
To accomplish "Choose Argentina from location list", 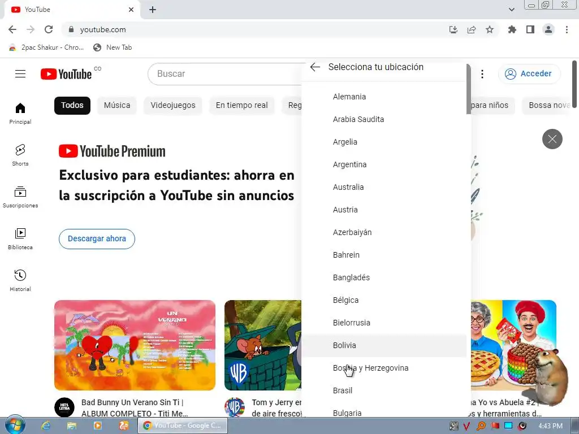I will [384, 164].
